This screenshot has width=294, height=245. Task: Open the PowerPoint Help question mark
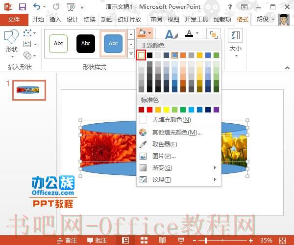(x=230, y=7)
